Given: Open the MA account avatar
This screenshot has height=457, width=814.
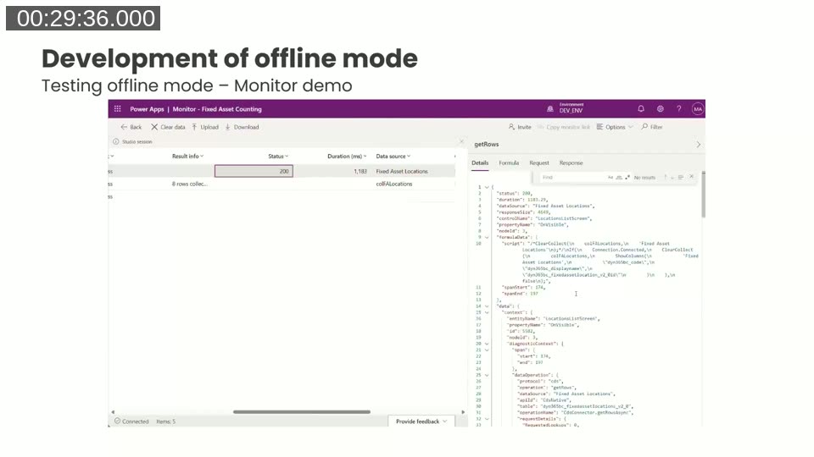Looking at the screenshot, I should click(697, 109).
